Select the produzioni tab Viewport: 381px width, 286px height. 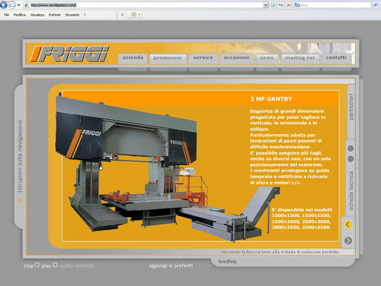click(x=168, y=59)
